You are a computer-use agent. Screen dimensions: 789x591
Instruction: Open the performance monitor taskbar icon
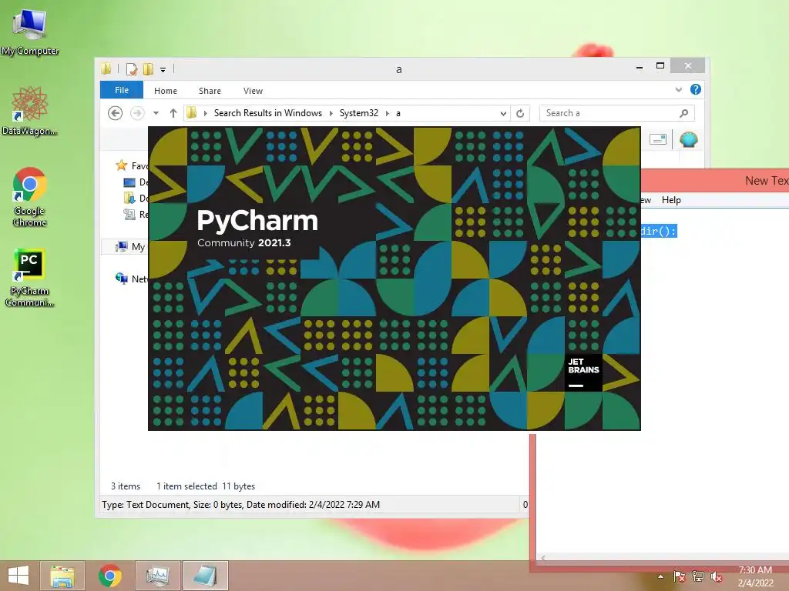coord(158,576)
